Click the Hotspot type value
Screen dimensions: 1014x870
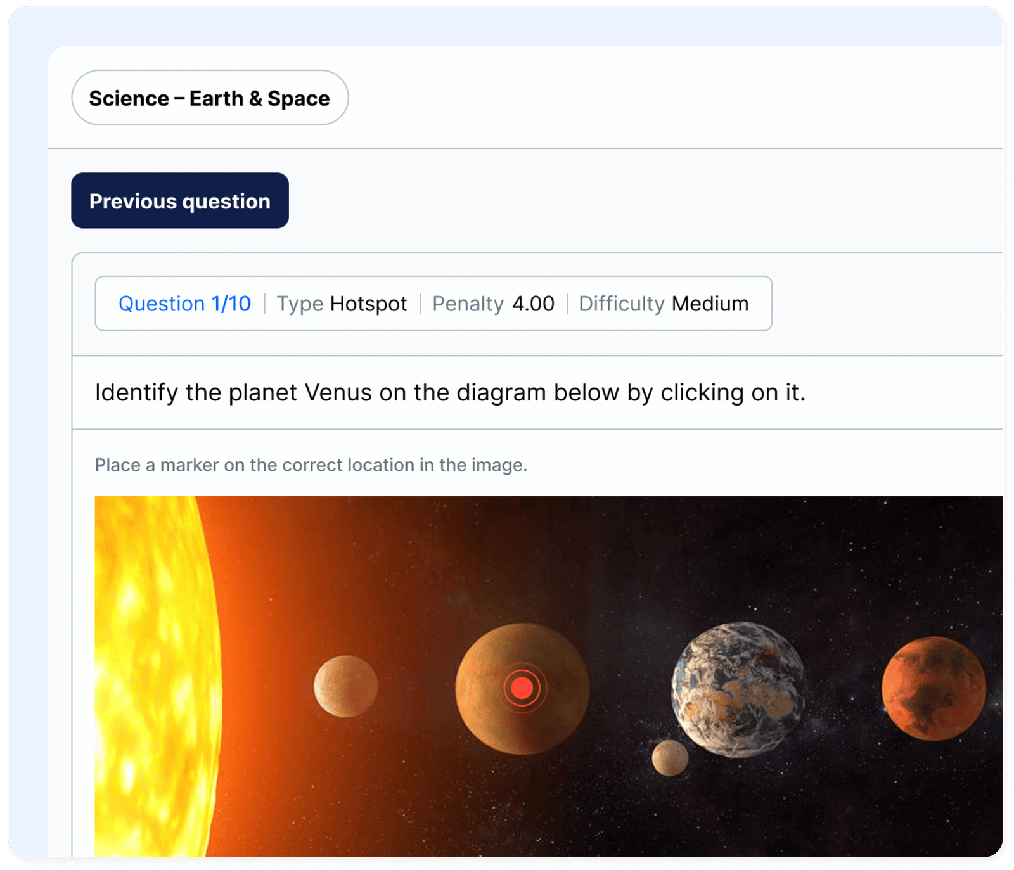368,304
